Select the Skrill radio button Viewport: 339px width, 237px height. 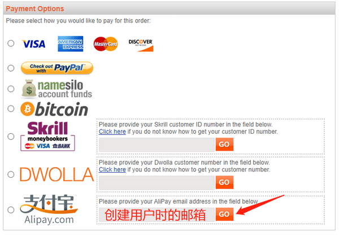11,137
